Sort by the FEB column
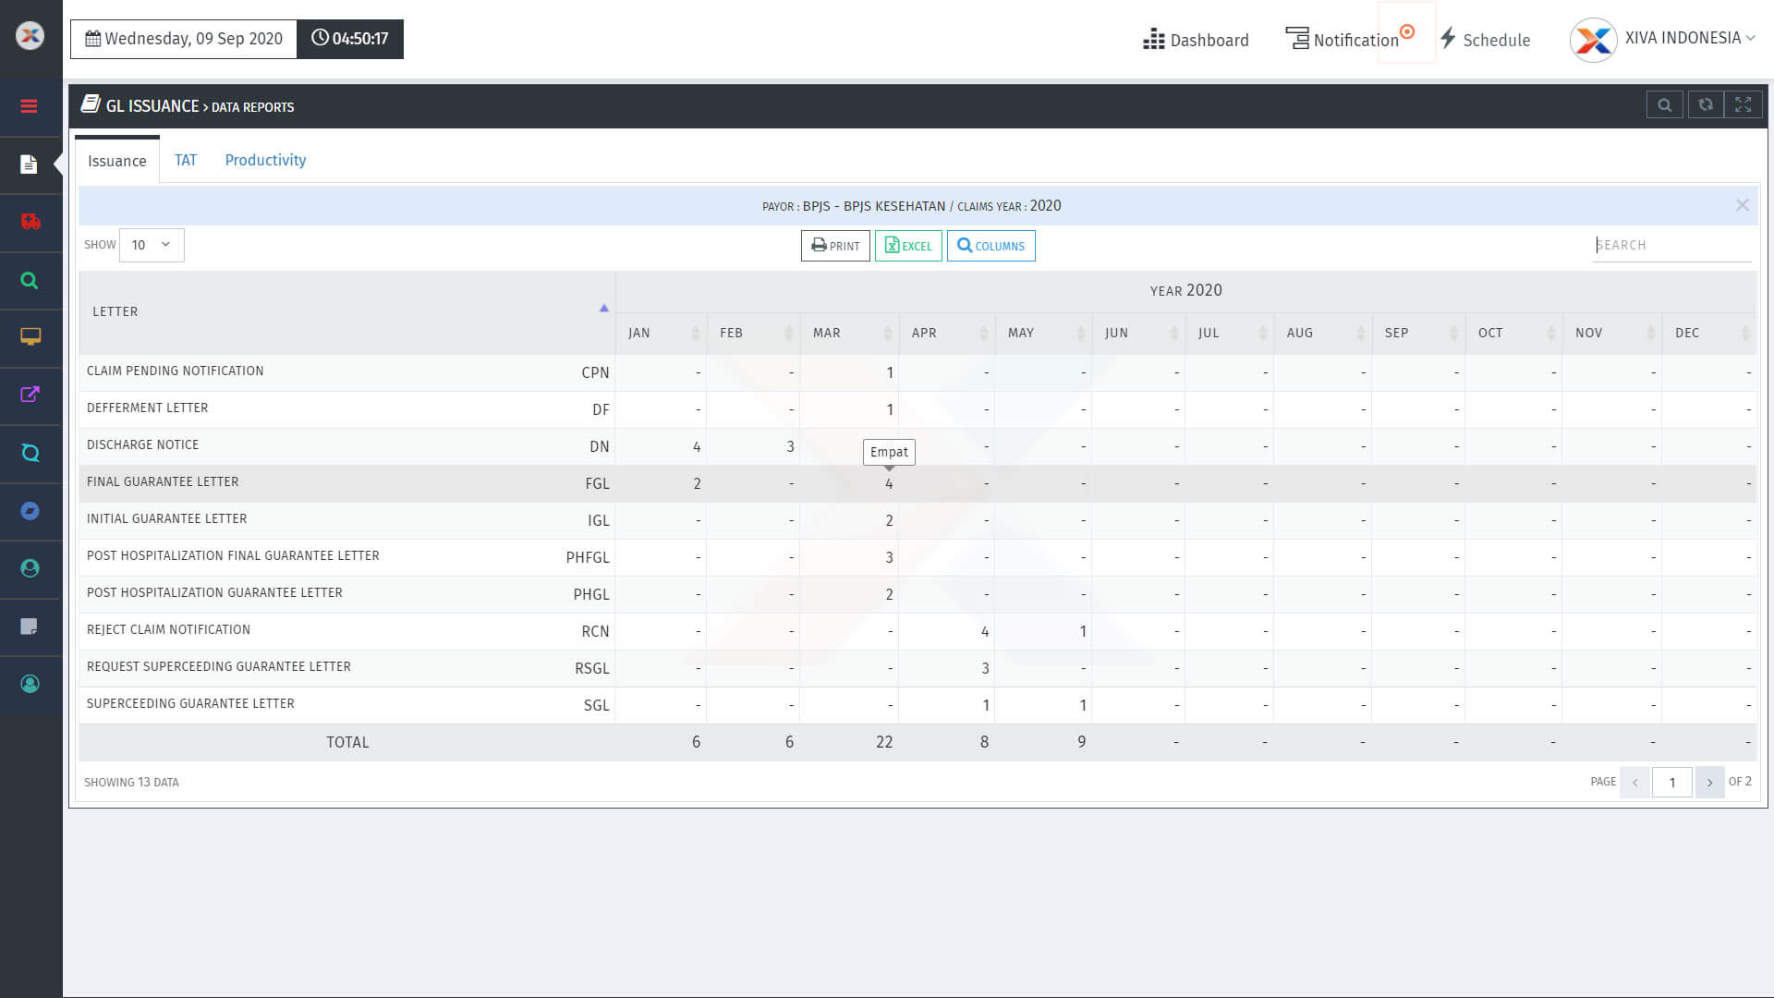Screen dimensions: 1774x998 coord(754,333)
